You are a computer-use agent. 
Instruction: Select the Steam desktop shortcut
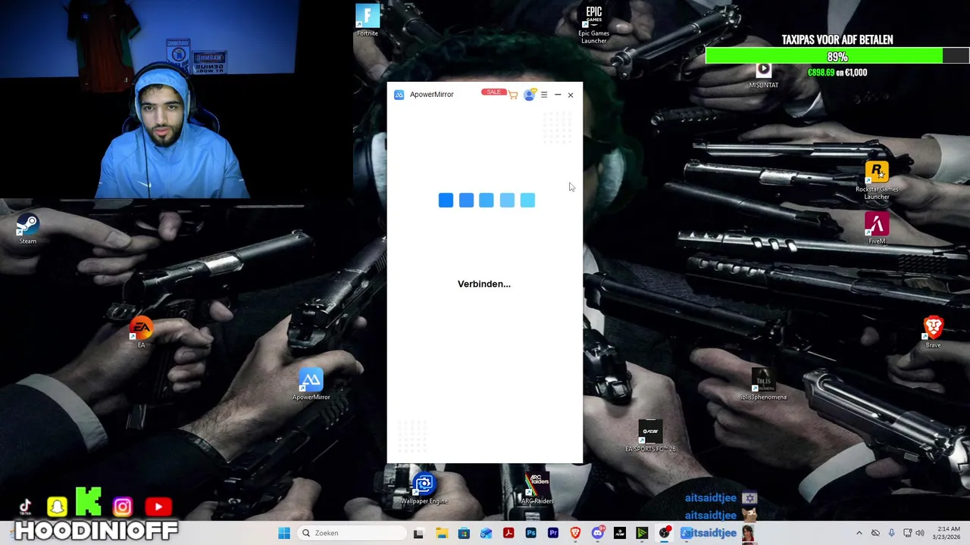[28, 229]
